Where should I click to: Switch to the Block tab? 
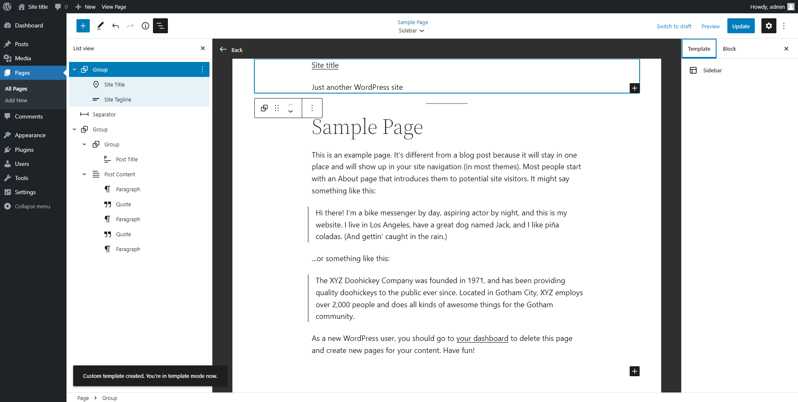tap(729, 49)
